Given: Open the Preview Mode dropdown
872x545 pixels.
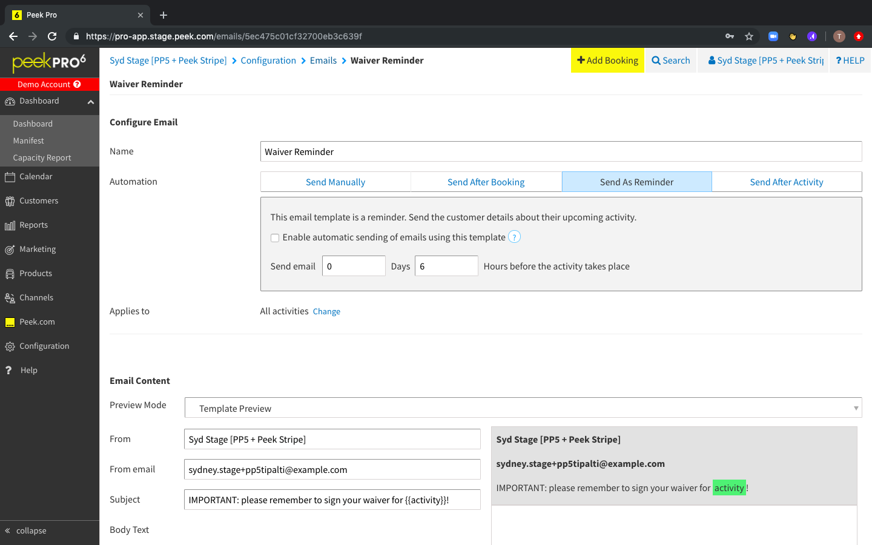Looking at the screenshot, I should [x=523, y=408].
